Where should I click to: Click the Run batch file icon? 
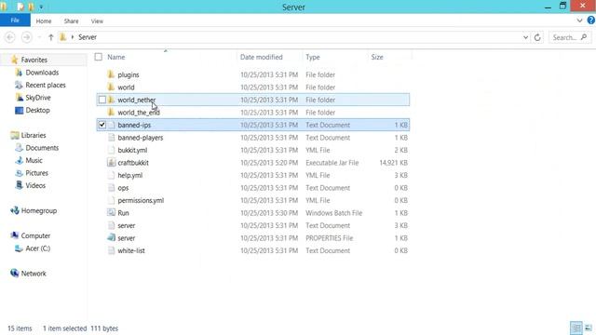pos(111,213)
